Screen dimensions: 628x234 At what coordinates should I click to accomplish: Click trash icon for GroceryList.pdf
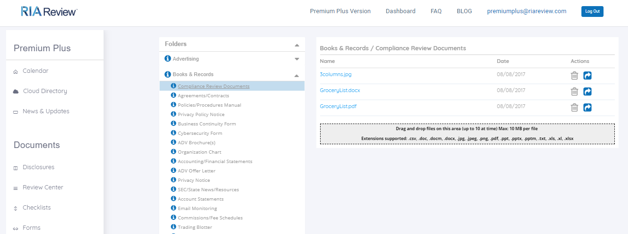(574, 108)
